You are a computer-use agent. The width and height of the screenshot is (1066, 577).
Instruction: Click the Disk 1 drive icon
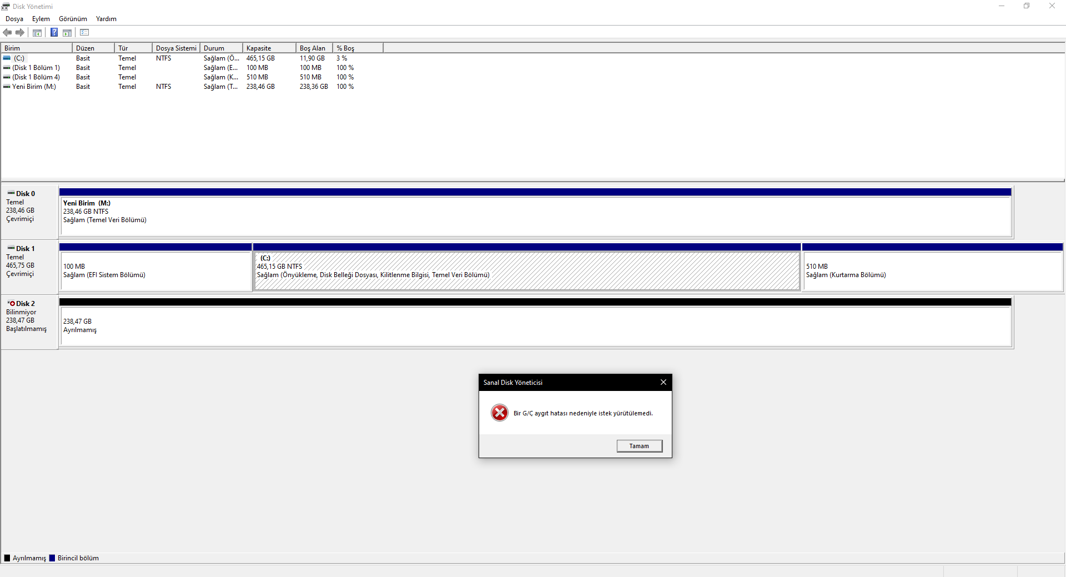pos(11,248)
